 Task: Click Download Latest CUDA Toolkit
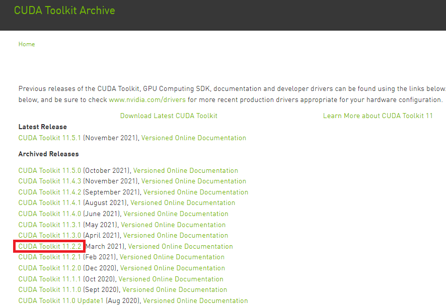point(169,116)
